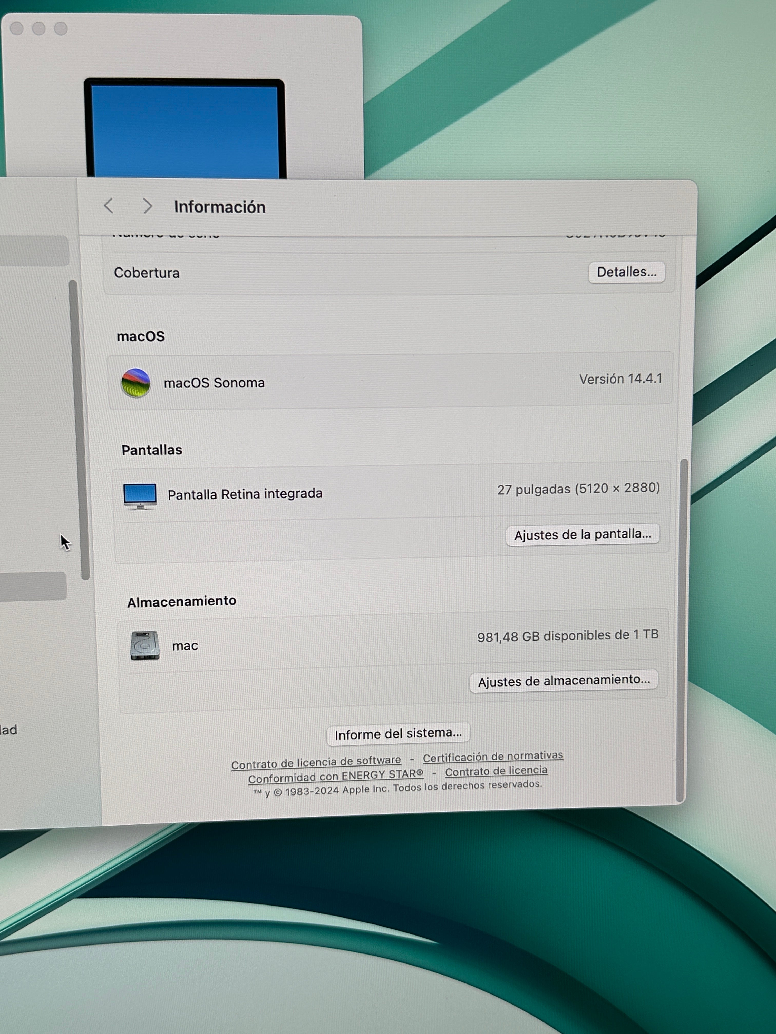Open Contrato de licencia de software link

coord(316,763)
